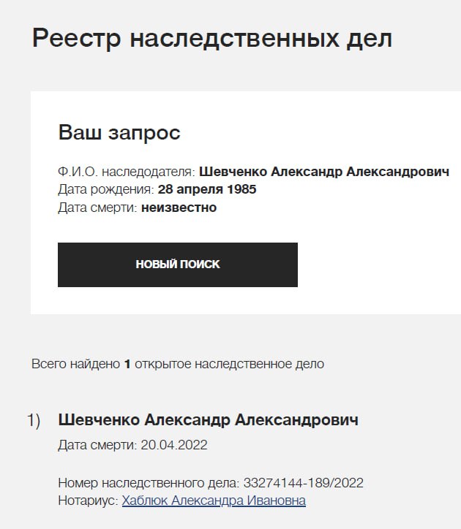Click the bold result count 1 in the summary

point(127,363)
